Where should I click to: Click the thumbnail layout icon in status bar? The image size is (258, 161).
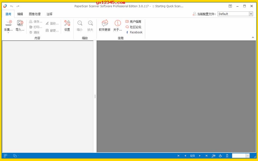point(5,155)
